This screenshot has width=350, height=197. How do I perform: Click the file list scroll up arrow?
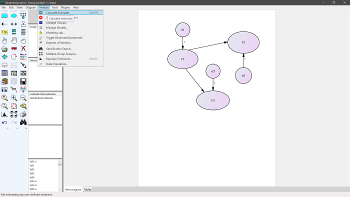coord(60,161)
